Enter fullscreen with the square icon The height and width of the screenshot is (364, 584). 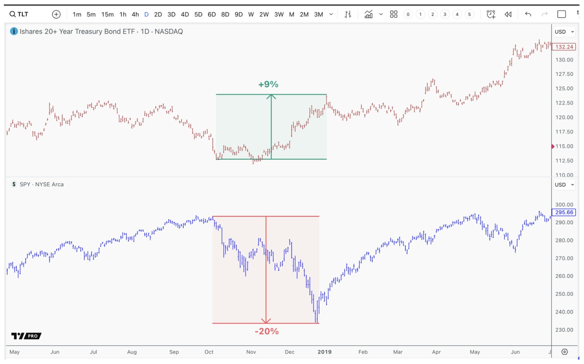tap(561, 14)
